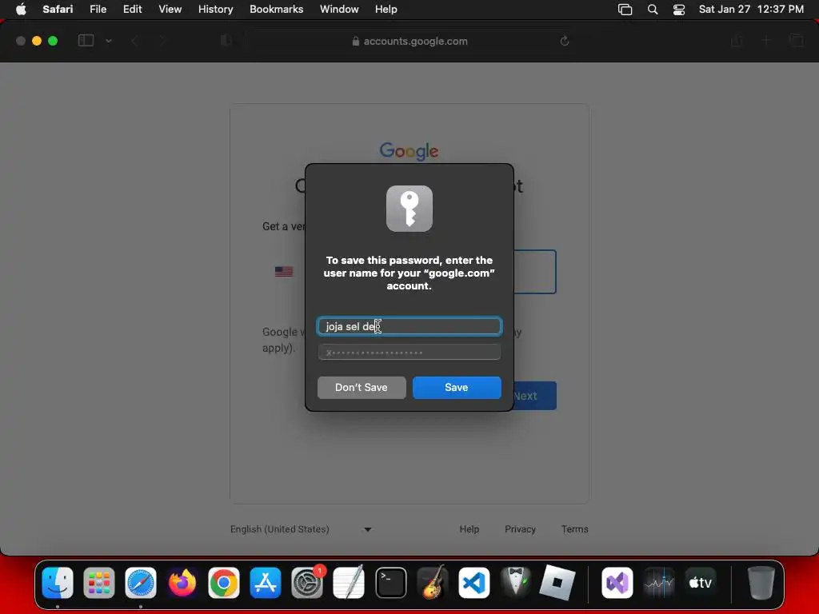Click the Next button behind dialog

534,396
